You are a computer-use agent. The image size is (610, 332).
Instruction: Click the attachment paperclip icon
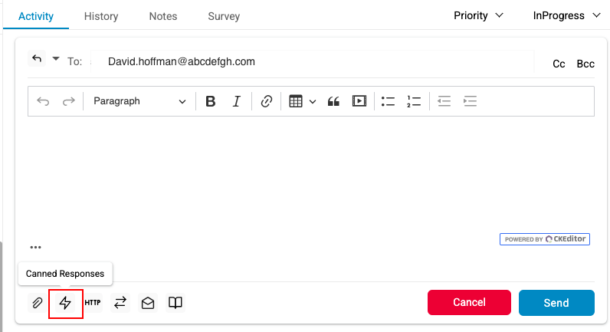coord(37,303)
